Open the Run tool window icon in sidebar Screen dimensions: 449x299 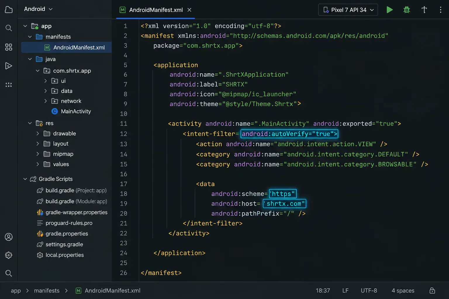[9, 66]
